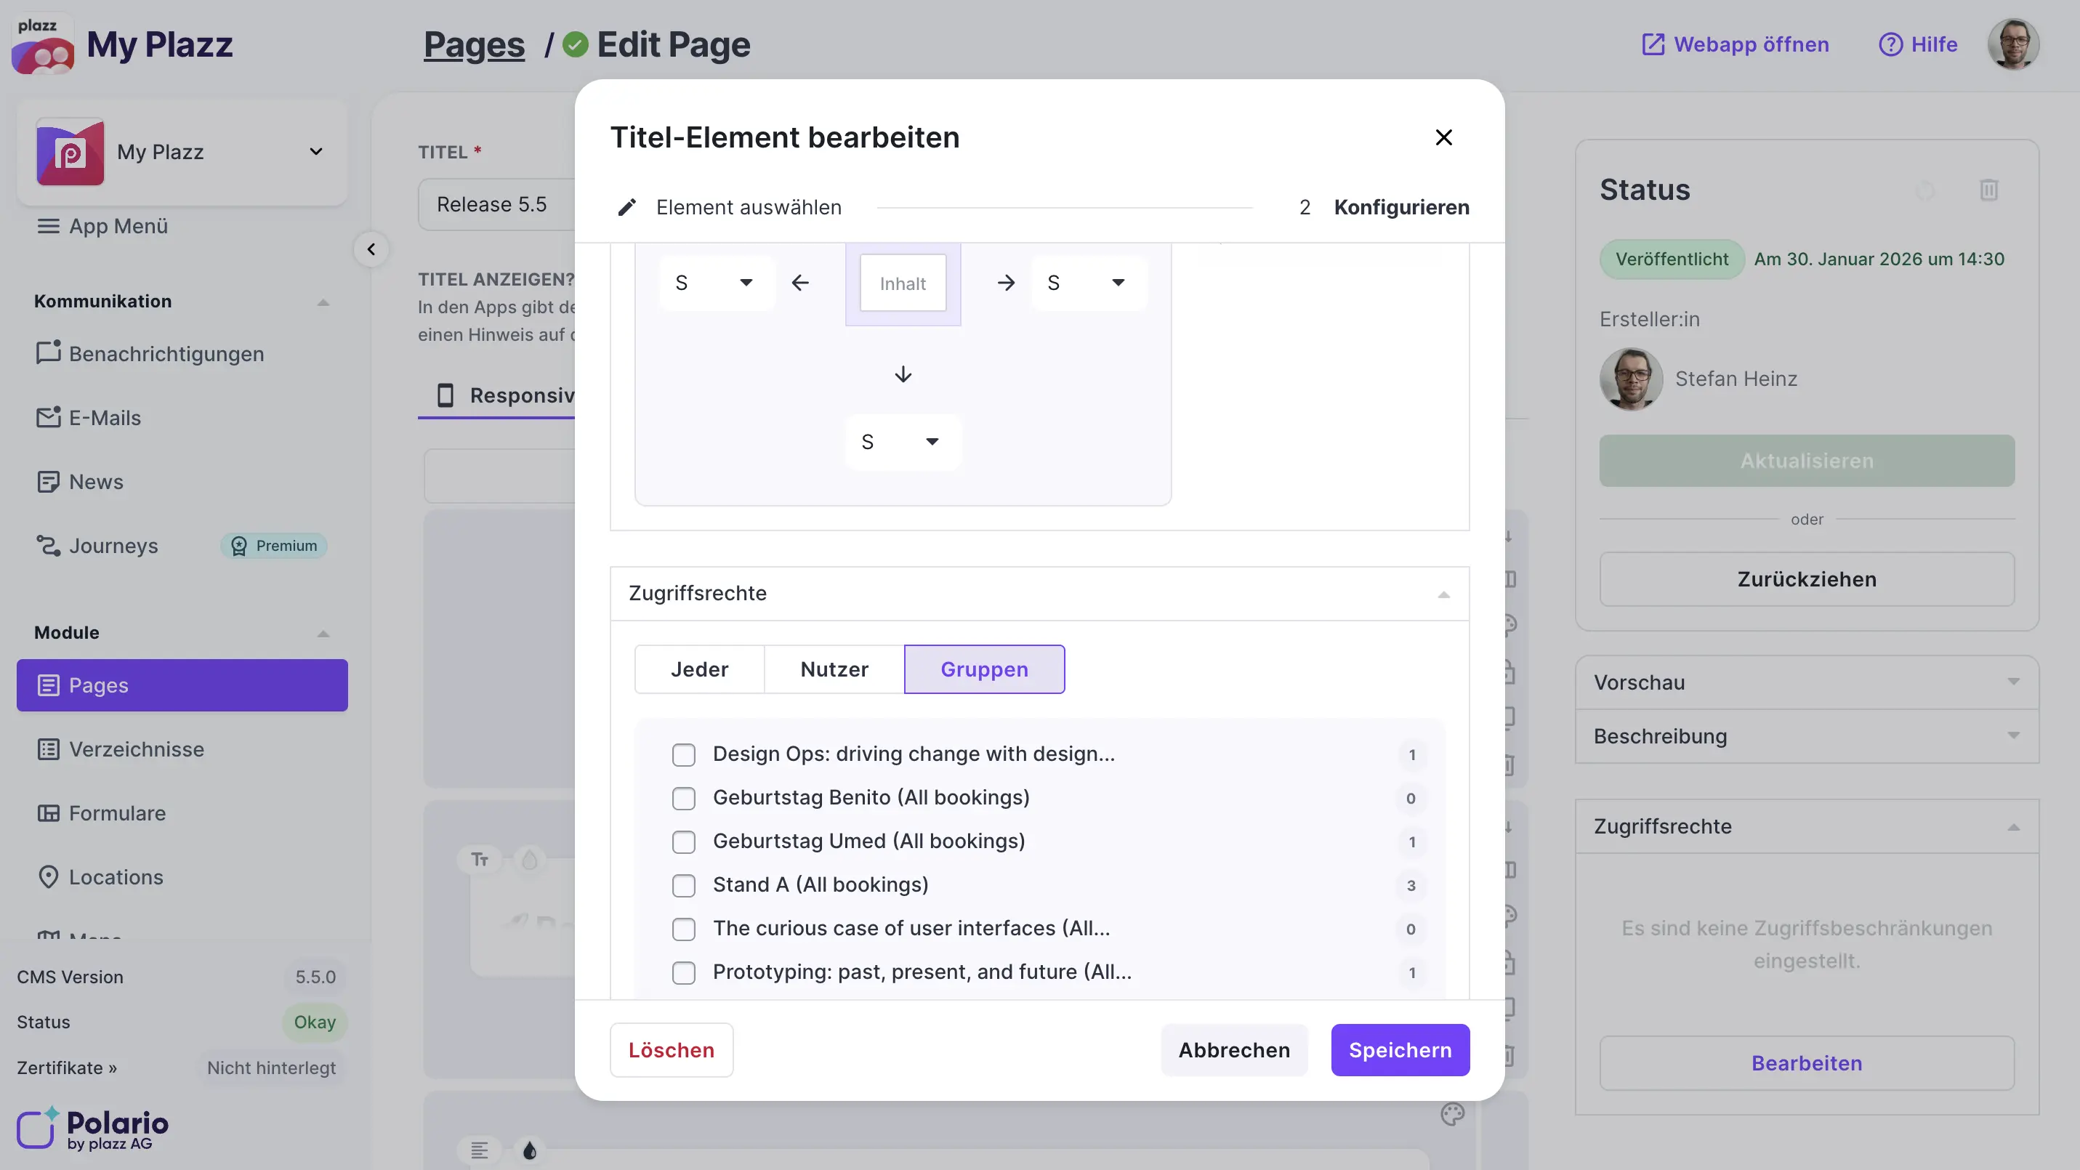Click the Release 5.5 title input field
The image size is (2080, 1170).
pos(494,205)
